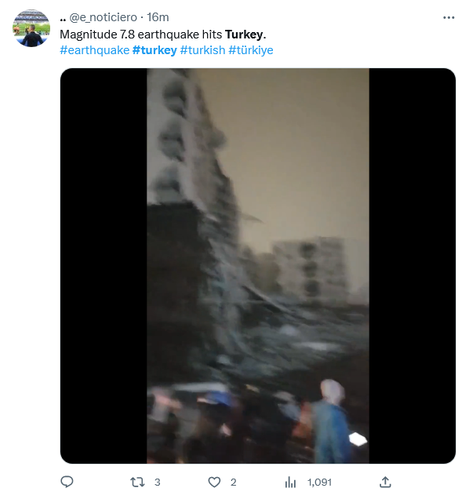
Task: Open the e_noticiero profile avatar
Action: 31,28
